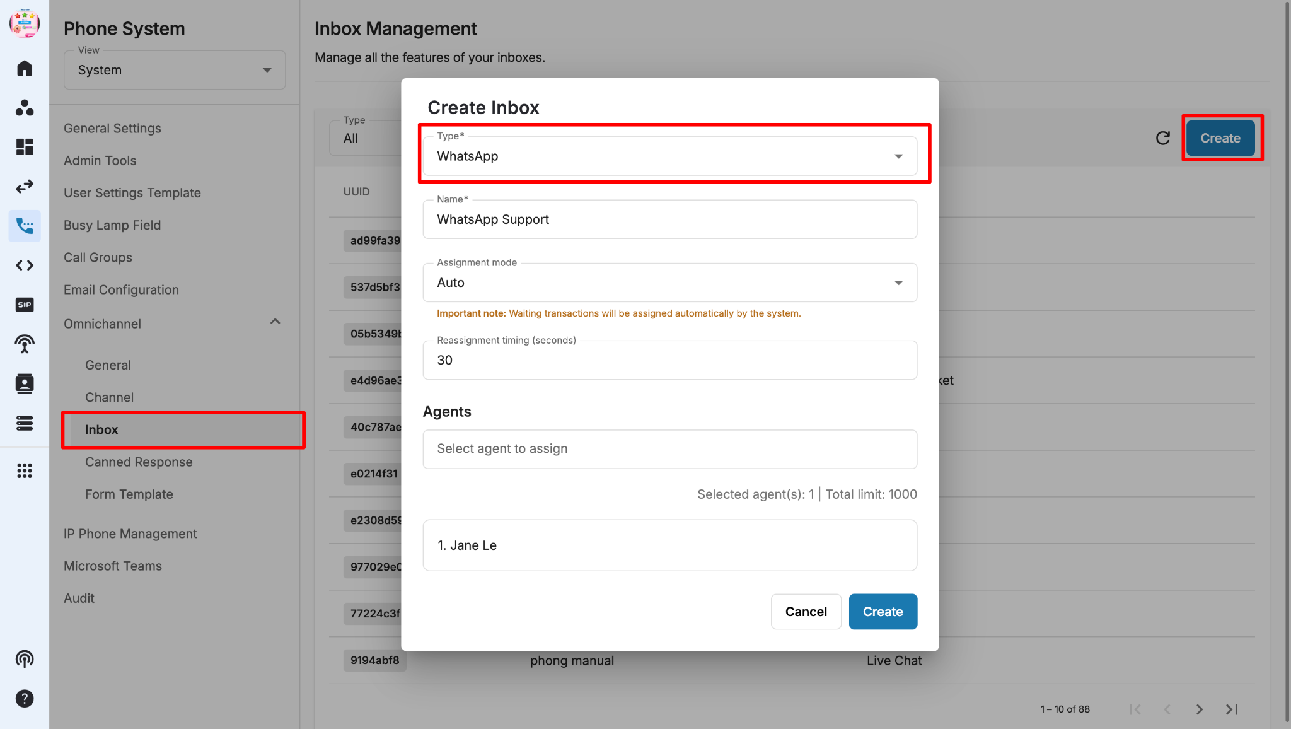
Task: Open the code brackets icon in rail
Action: 25,265
